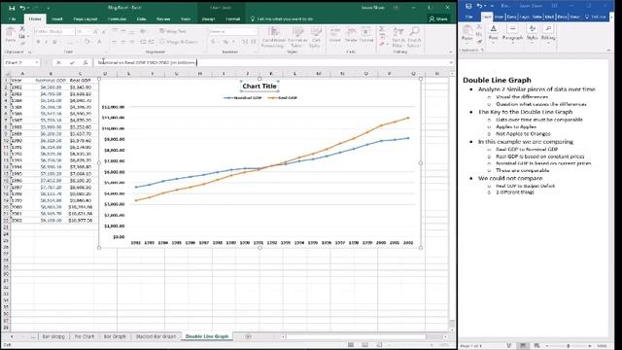622x350 pixels.
Task: Open the Name Box dropdown
Action: tap(37, 62)
